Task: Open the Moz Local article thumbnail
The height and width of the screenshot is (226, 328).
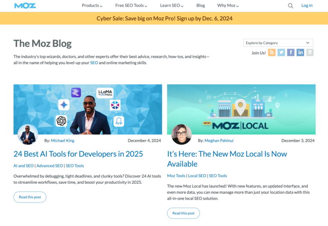Action: click(241, 109)
